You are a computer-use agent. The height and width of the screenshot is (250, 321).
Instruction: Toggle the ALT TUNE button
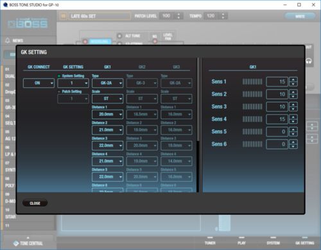[x=119, y=36]
